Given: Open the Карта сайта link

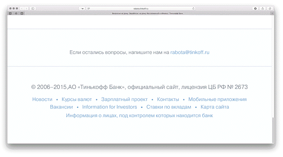Looking at the screenshot, I should (x=215, y=107).
